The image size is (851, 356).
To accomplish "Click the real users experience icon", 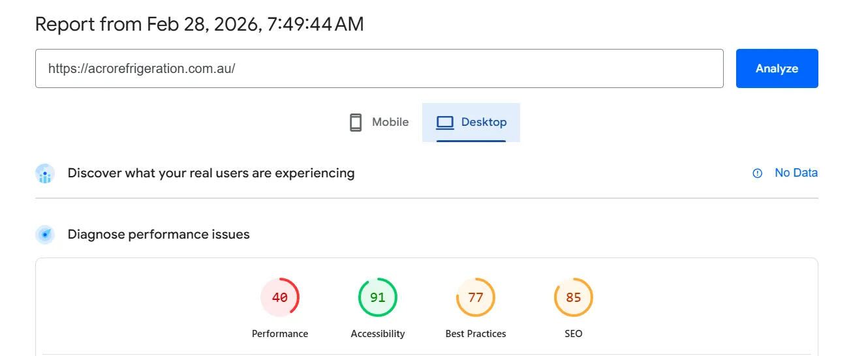I will coord(45,173).
